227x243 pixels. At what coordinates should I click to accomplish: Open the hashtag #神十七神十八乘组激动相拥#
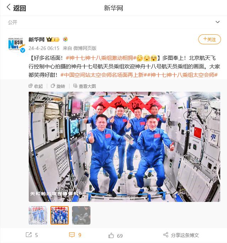(x=101, y=58)
